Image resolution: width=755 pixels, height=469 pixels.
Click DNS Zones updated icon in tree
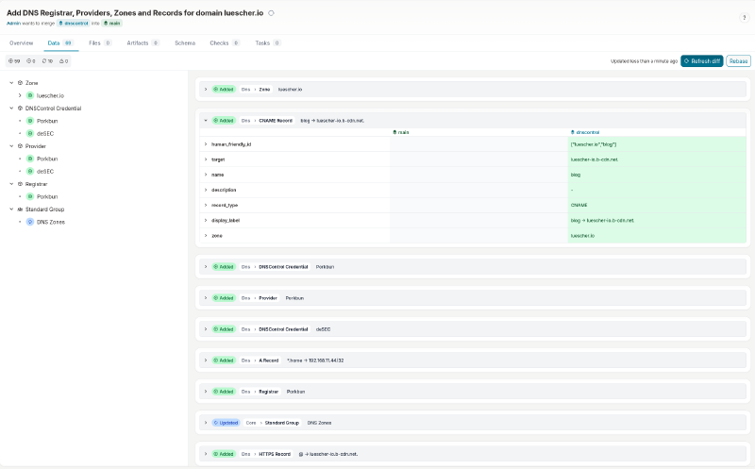pos(30,222)
